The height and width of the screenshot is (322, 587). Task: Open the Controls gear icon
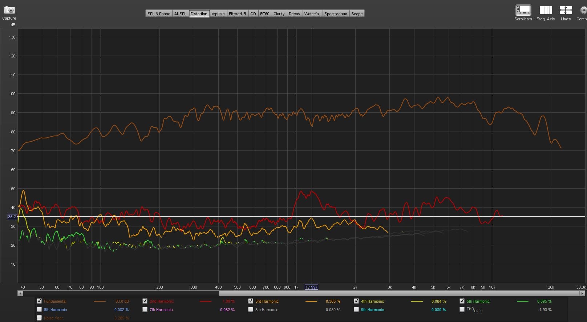(583, 10)
